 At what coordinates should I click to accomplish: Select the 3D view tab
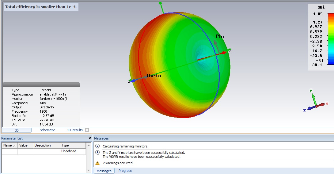point(17,130)
